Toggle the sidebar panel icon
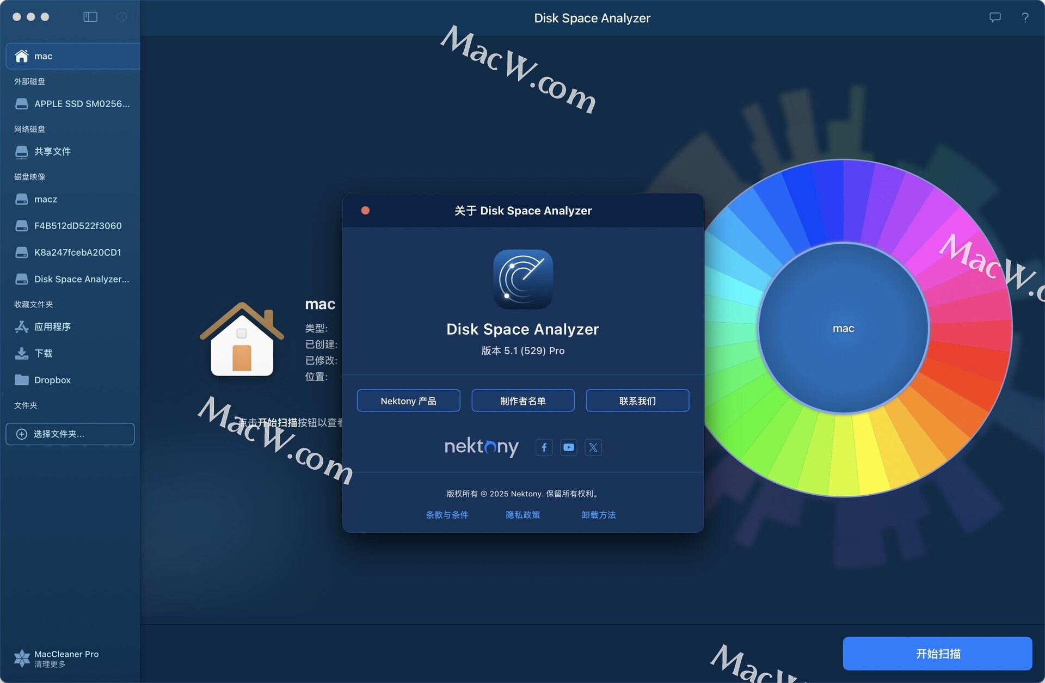1045x683 pixels. pos(90,17)
